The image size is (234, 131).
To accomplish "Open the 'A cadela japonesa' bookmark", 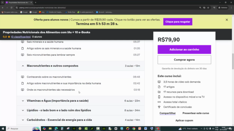I will click(x=86, y=12).
